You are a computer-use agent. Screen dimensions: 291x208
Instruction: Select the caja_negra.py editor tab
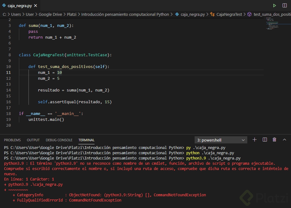(x=20, y=6)
